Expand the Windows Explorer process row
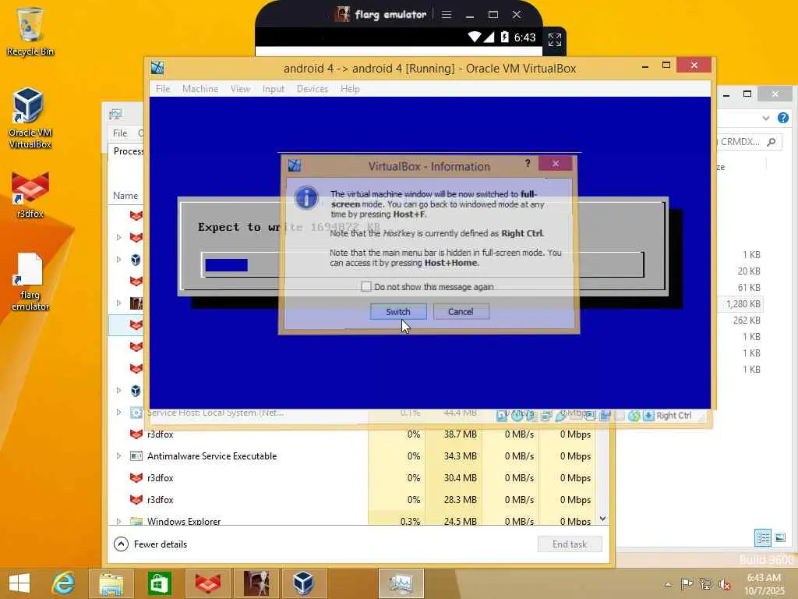 tap(118, 521)
